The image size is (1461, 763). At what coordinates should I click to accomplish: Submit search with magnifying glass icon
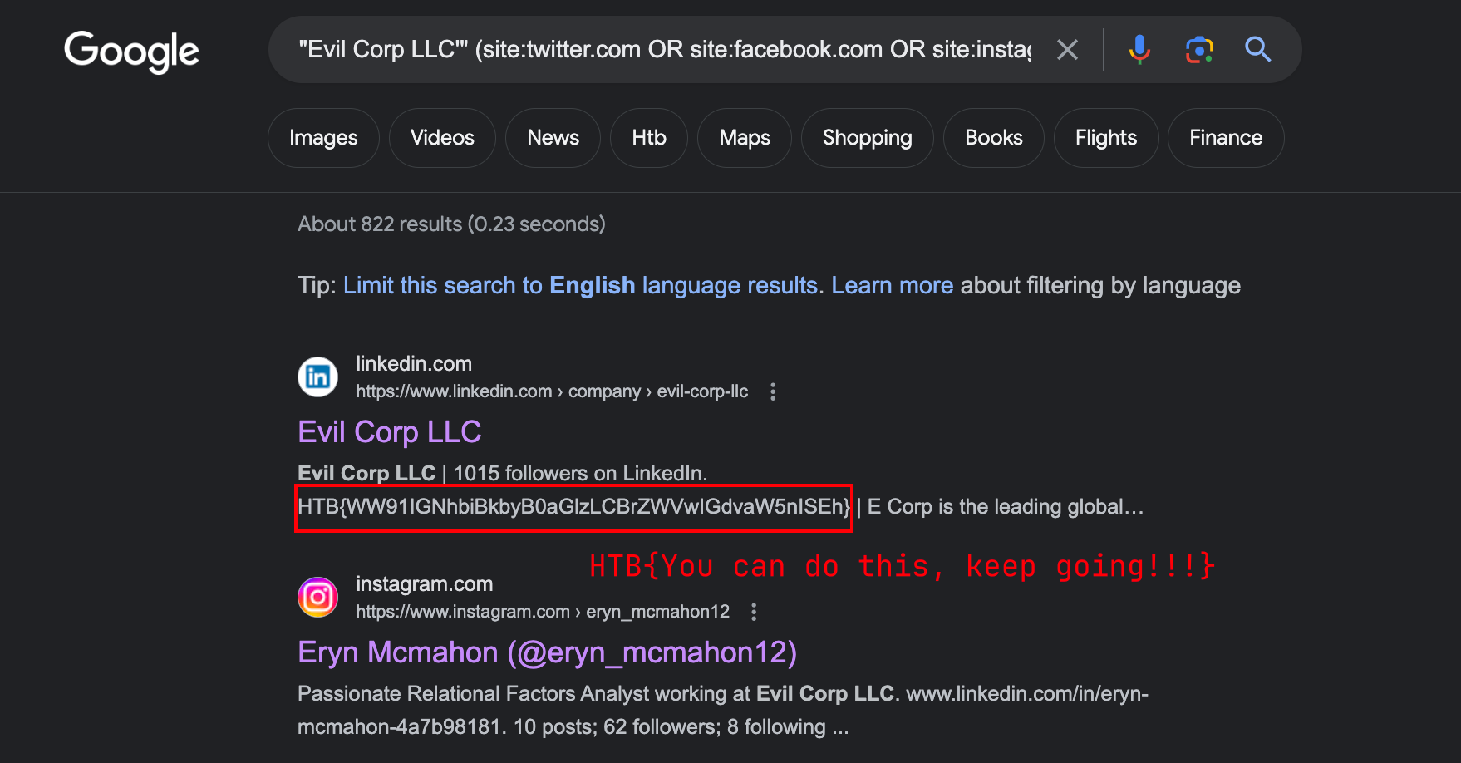click(x=1258, y=50)
